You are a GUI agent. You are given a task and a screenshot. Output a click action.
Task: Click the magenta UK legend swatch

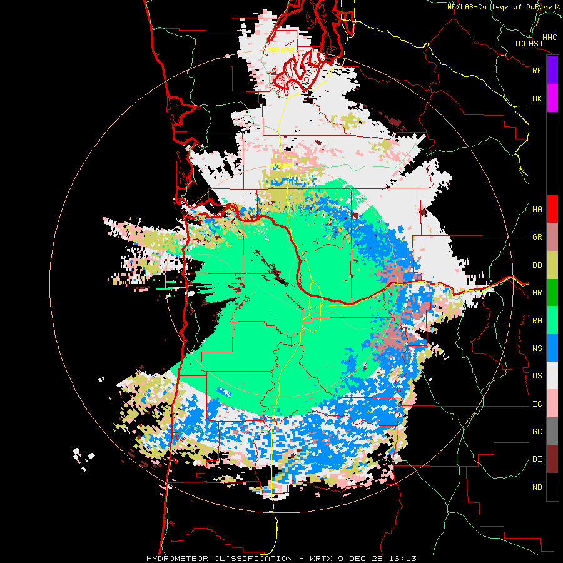(552, 98)
